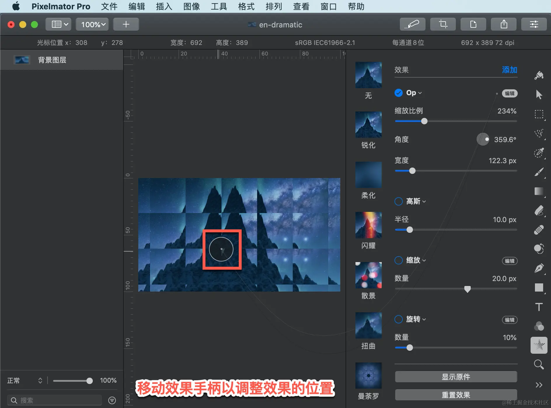This screenshot has width=551, height=408.
Task: Expand more tools with double chevron
Action: [539, 385]
